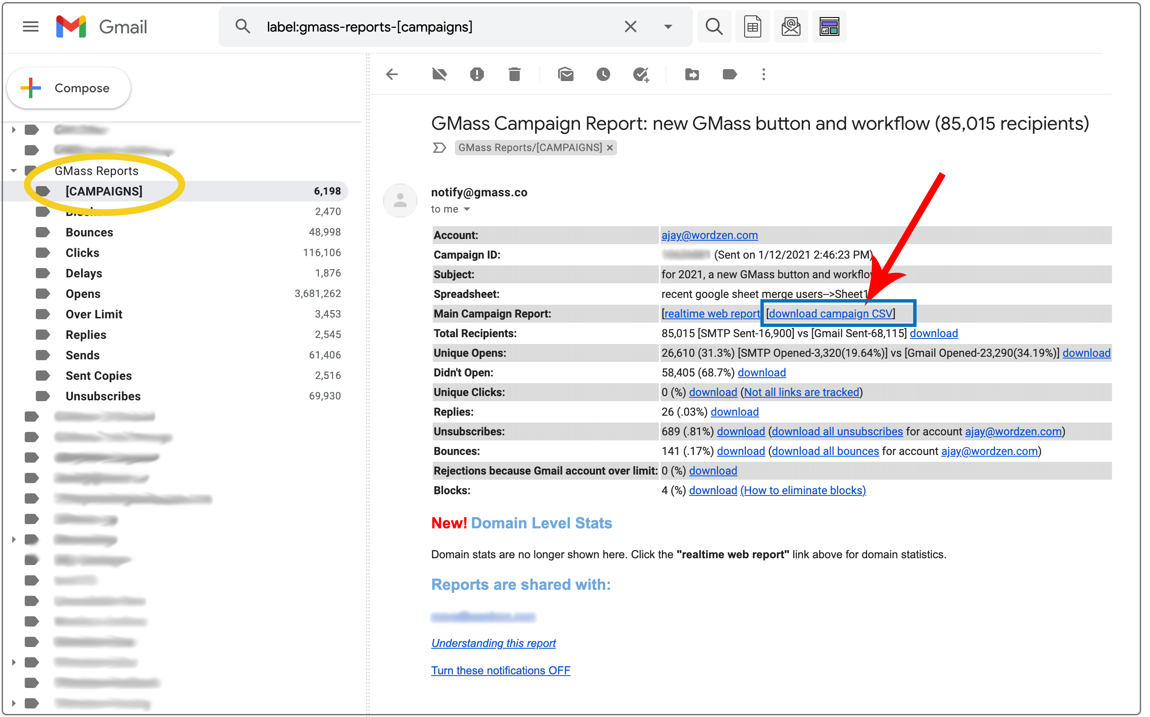Open the Sends label
Viewport: 1150px width, 717px height.
[x=82, y=356]
